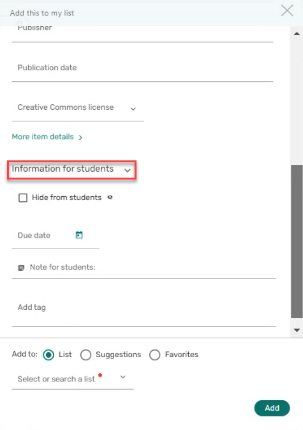The image size is (303, 430).
Task: Click the Add button
Action: click(272, 408)
